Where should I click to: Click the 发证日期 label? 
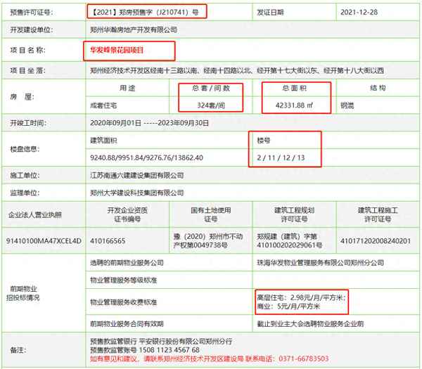(x=270, y=13)
